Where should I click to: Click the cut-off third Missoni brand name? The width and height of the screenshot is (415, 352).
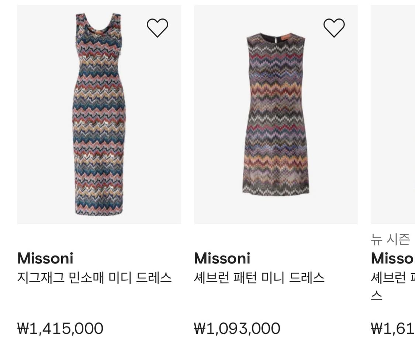393,258
